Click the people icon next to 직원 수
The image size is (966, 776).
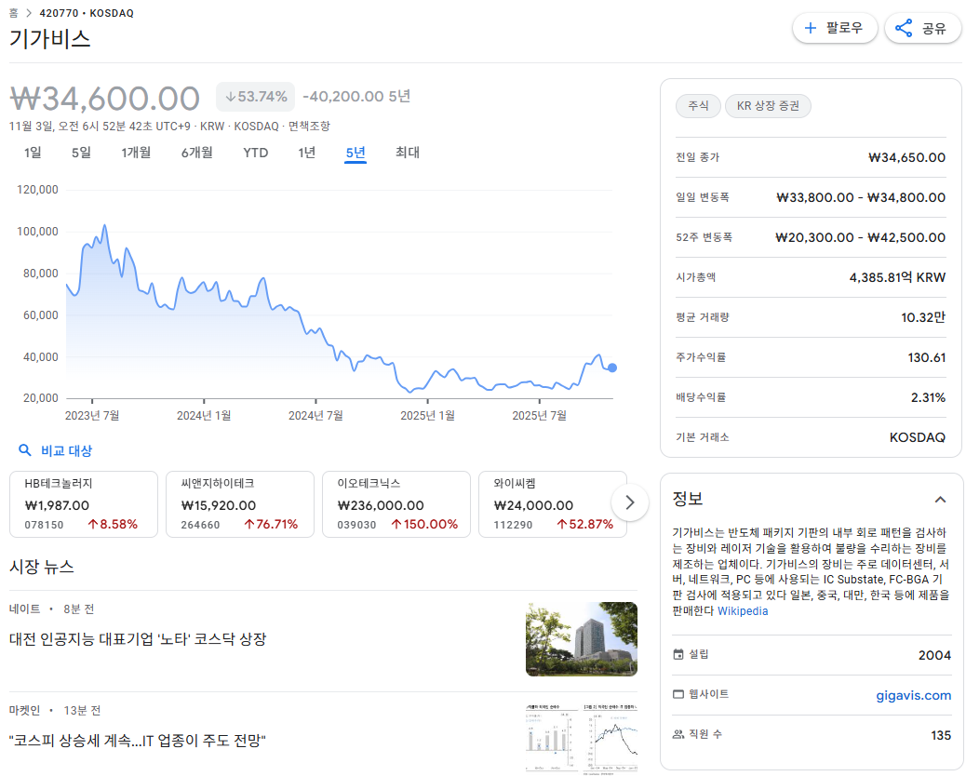point(678,734)
